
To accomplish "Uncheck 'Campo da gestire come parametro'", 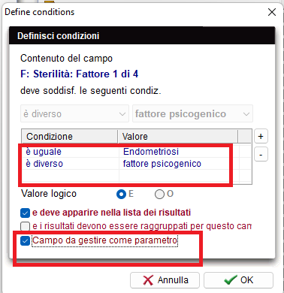I will [25, 240].
